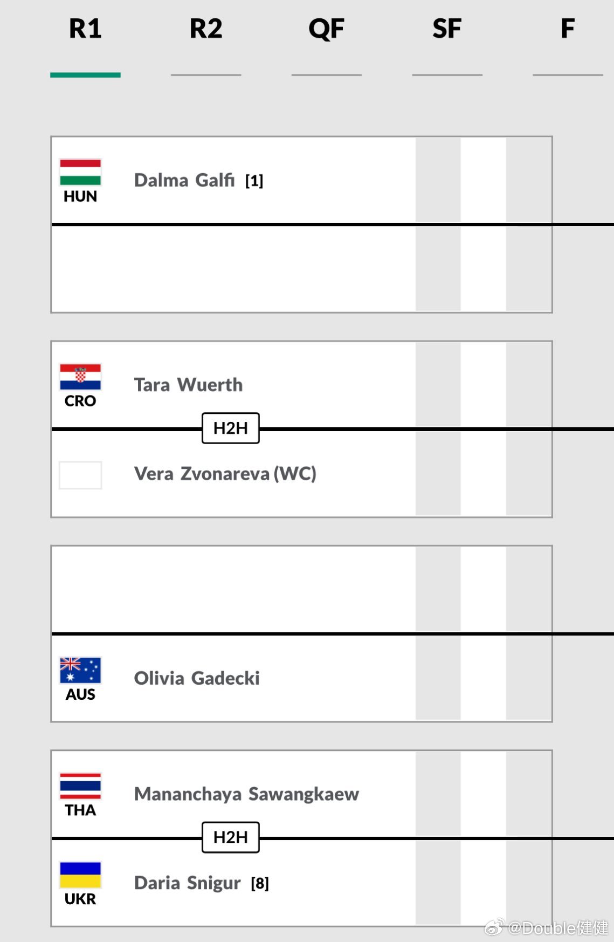Viewport: 614px width, 942px height.
Task: Click the Croatia flag icon
Action: [x=80, y=377]
